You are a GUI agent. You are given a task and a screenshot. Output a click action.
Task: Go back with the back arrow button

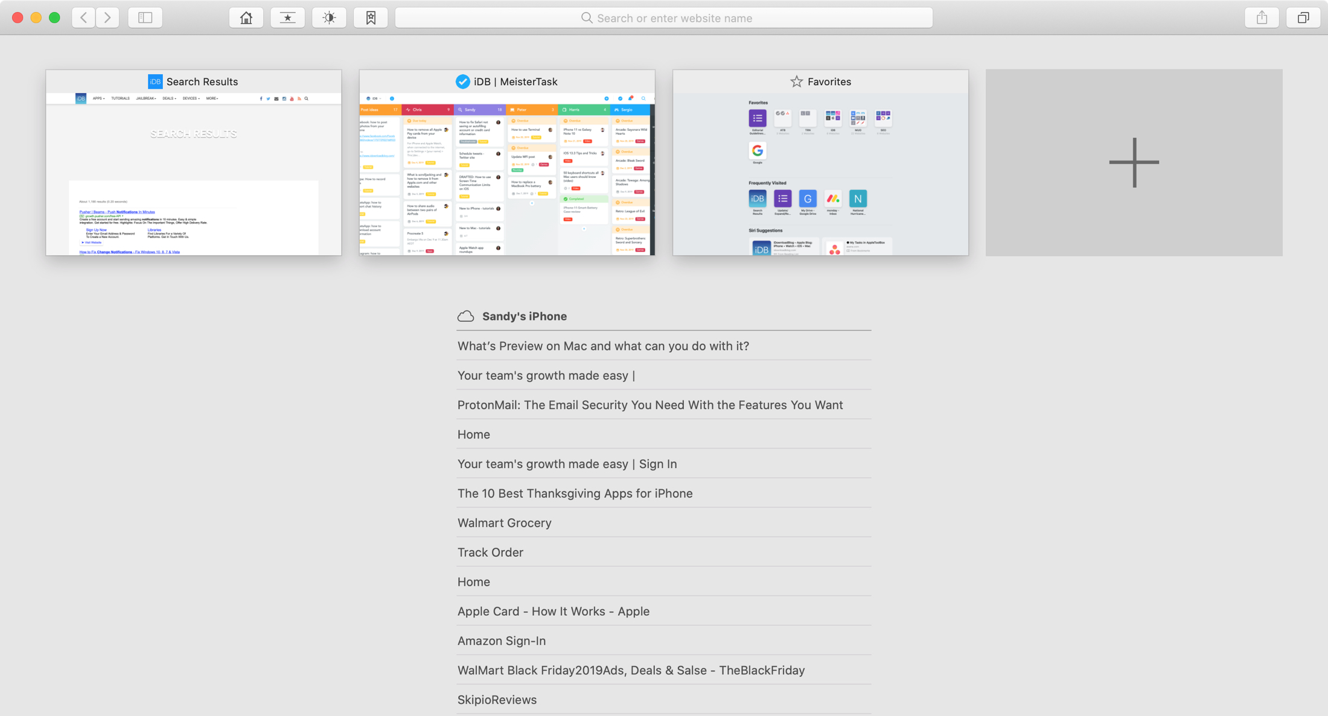[x=83, y=17]
